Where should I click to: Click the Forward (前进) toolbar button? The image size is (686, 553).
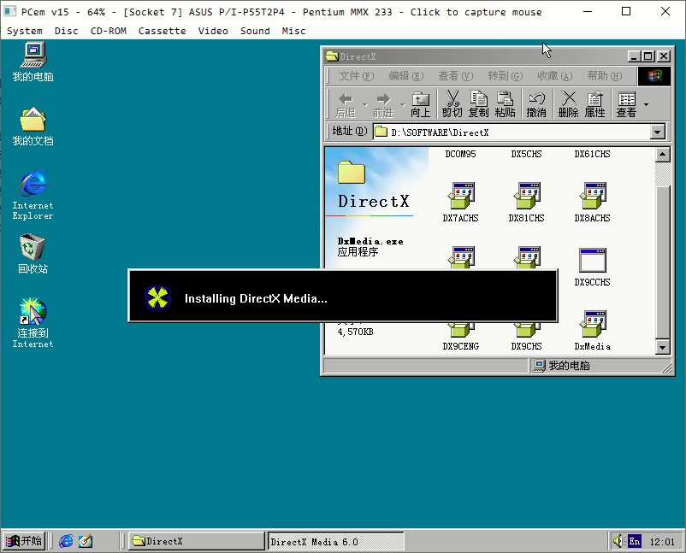tap(383, 104)
